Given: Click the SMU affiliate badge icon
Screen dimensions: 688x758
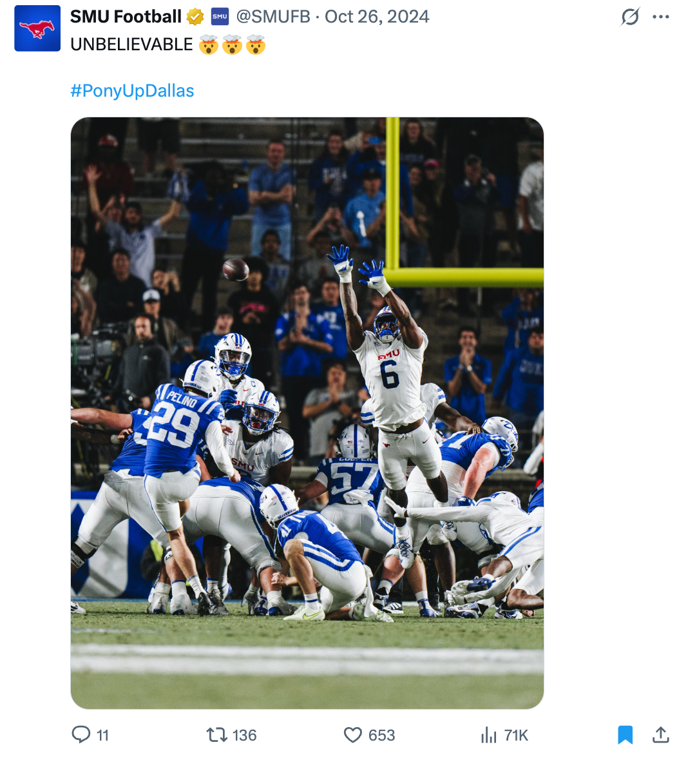Looking at the screenshot, I should tap(220, 17).
